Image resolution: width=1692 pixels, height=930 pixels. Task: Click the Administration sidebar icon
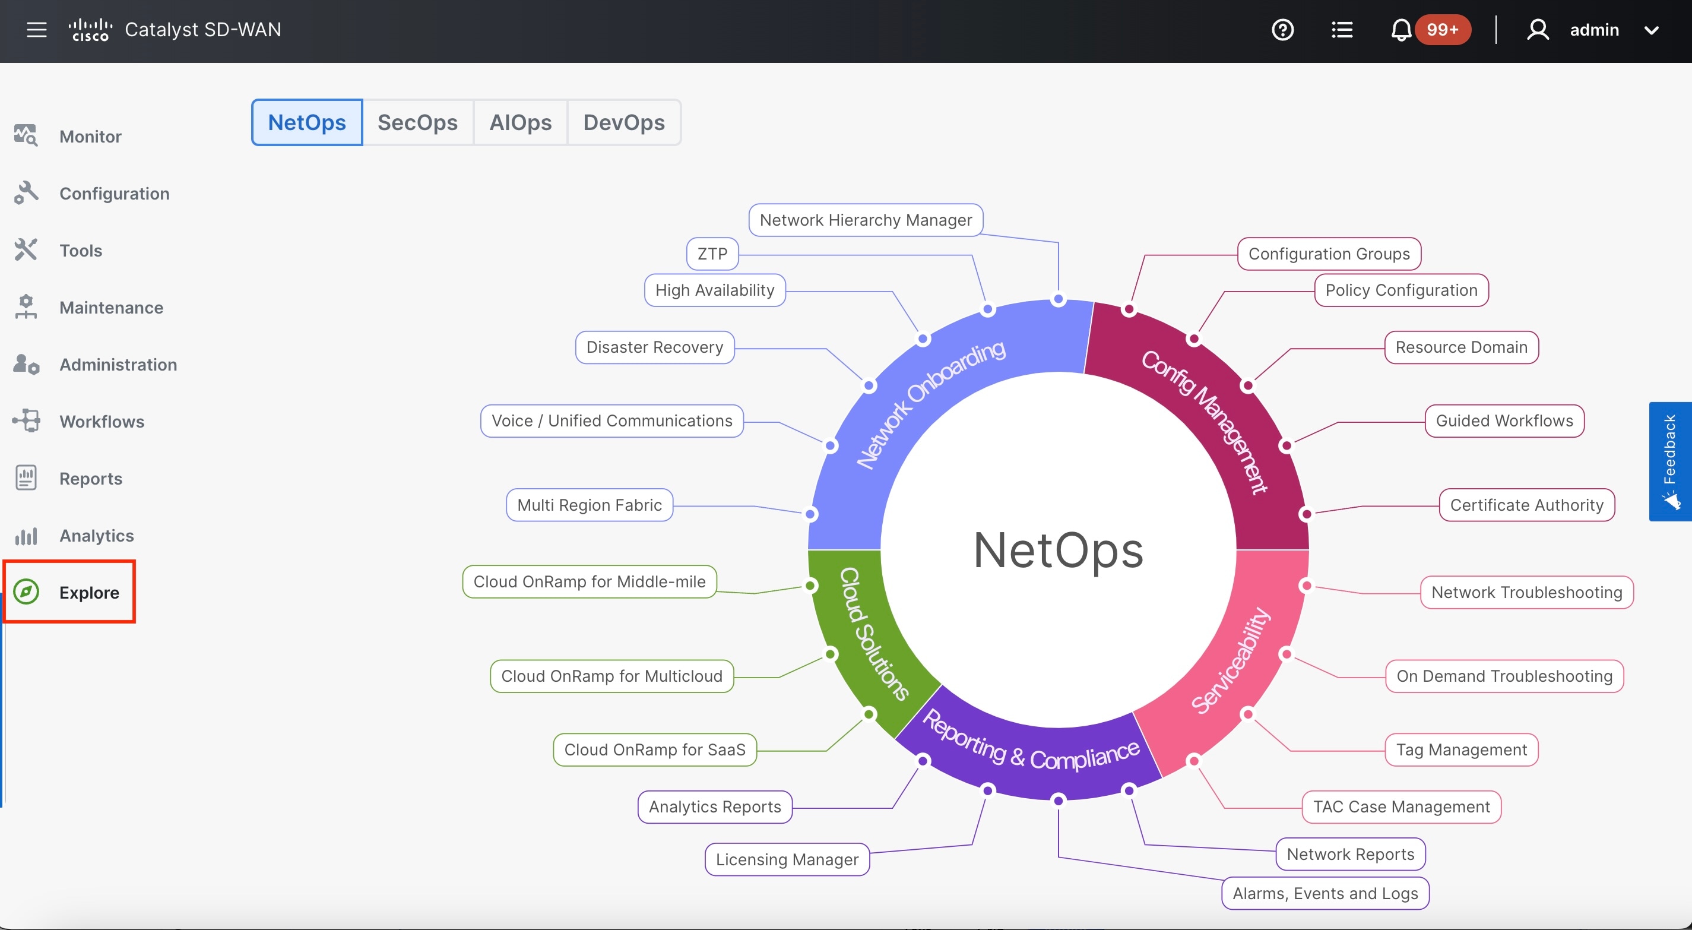coord(26,364)
